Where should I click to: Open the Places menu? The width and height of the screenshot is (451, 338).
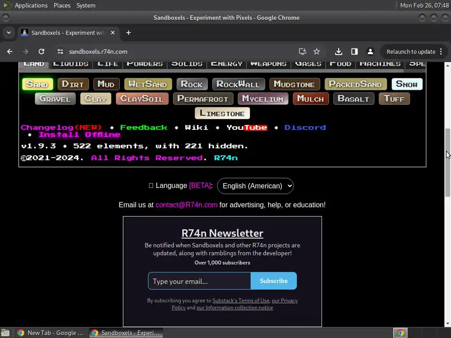pyautogui.click(x=62, y=5)
